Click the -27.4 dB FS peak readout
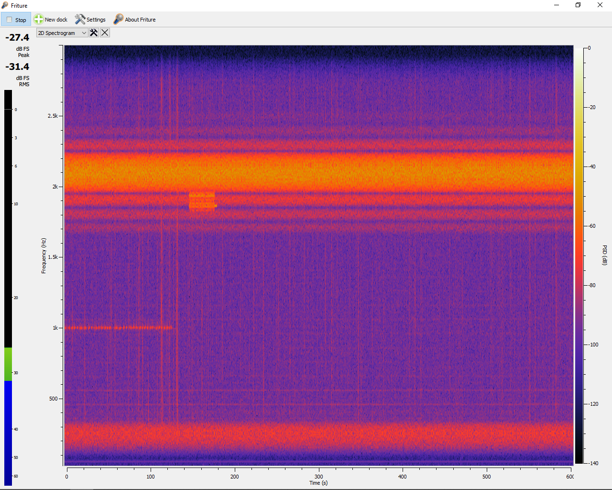 17,38
